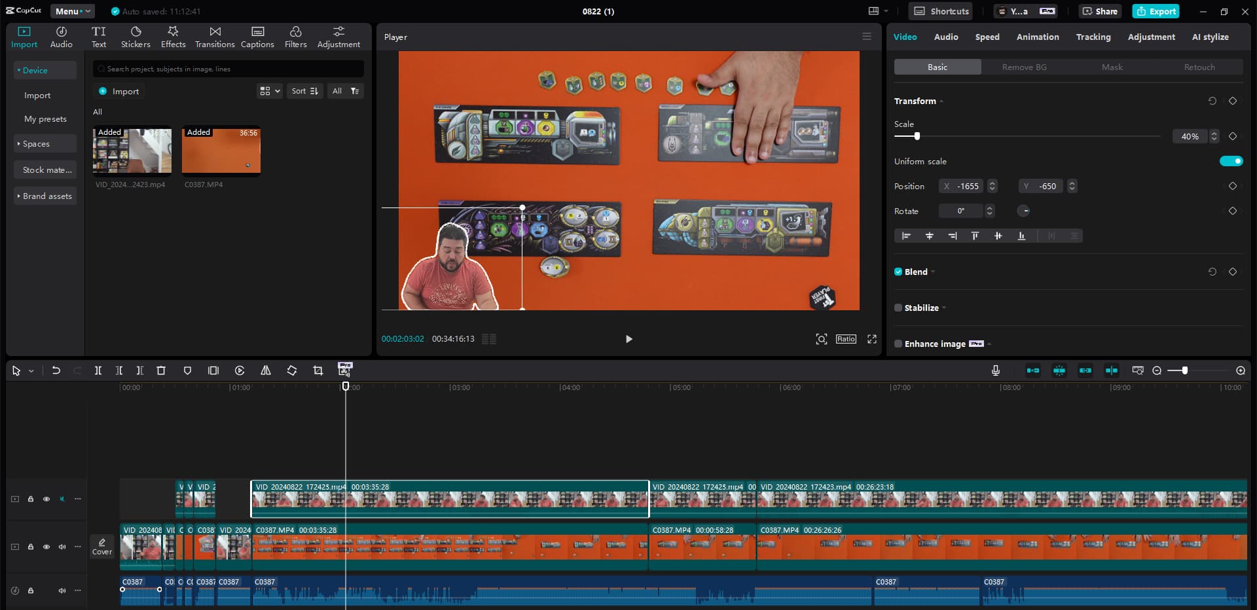
Task: Lock the top video track
Action: [x=31, y=499]
